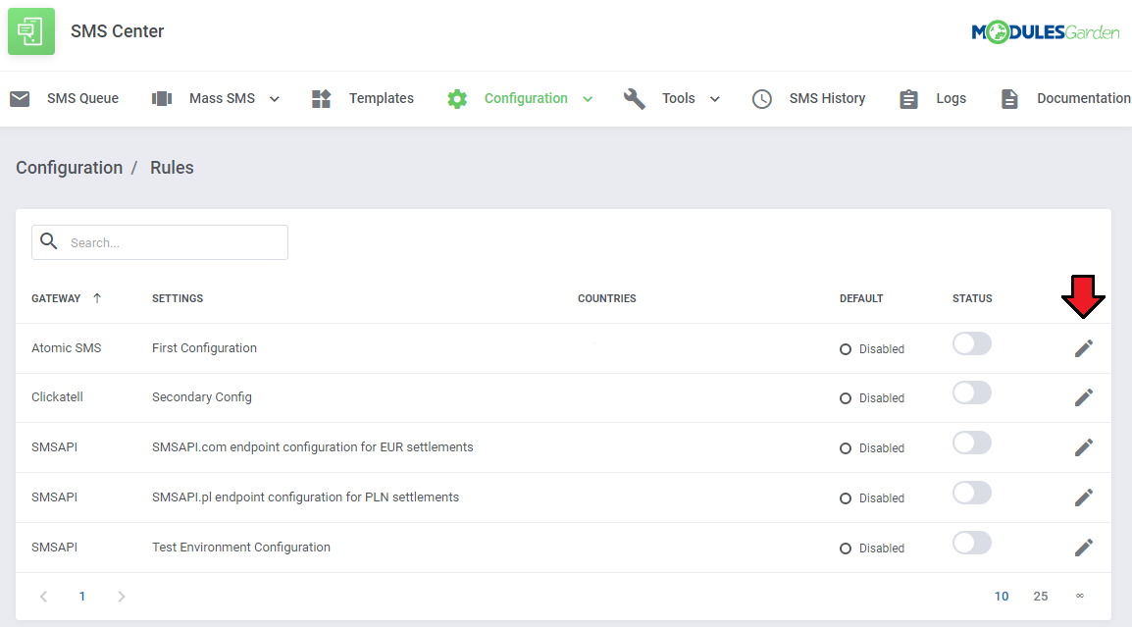Click the Tools wrench icon
Screen dimensions: 1132x627
coord(635,98)
